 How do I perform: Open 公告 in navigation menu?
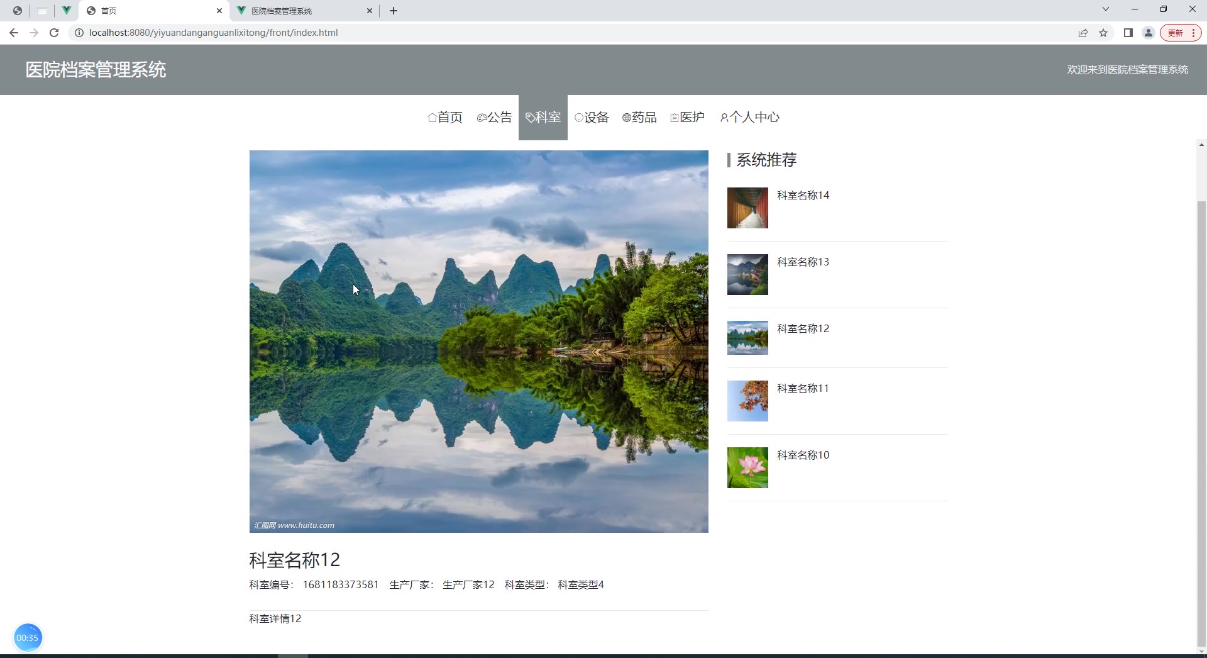coord(495,117)
